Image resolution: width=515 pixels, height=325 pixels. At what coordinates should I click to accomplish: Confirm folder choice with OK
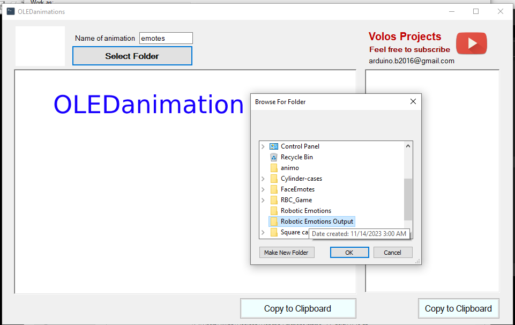coord(349,252)
